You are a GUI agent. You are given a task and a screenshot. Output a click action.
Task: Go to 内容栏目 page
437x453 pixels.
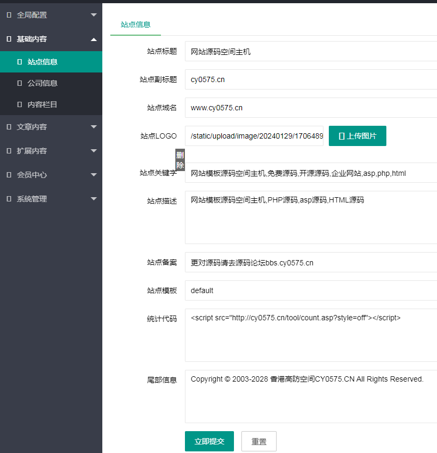(x=51, y=104)
